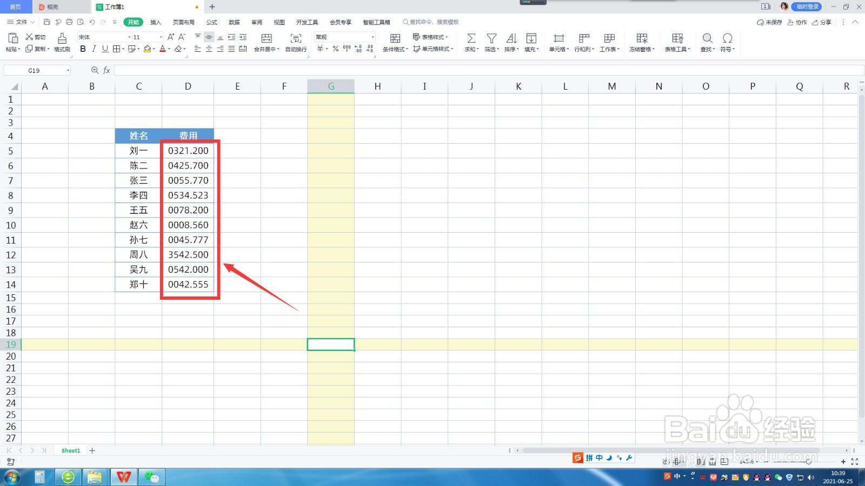Click the WeChat icon in Windows taskbar
The width and height of the screenshot is (865, 486).
(151, 477)
